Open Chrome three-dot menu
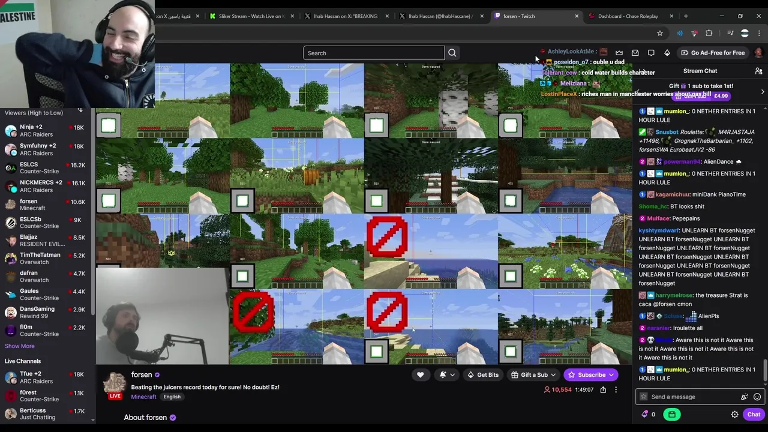Image resolution: width=768 pixels, height=432 pixels. click(x=759, y=33)
